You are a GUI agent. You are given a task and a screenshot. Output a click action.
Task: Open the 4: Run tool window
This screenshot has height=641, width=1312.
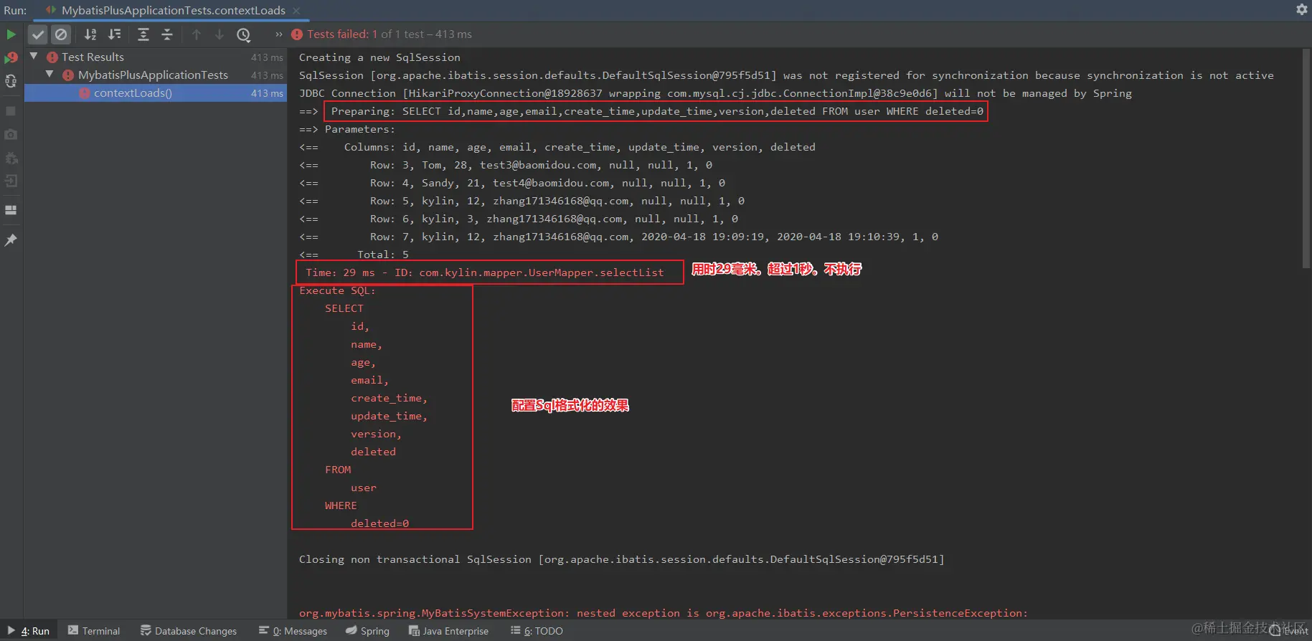click(29, 631)
